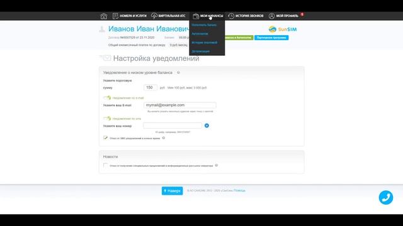Viewport: 403px width, 226px height.
Task: Select История платежей in dropdown
Action: pyautogui.click(x=204, y=42)
